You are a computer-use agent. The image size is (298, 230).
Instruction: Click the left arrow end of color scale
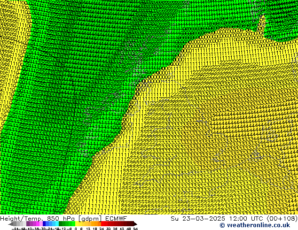[x=11, y=224]
